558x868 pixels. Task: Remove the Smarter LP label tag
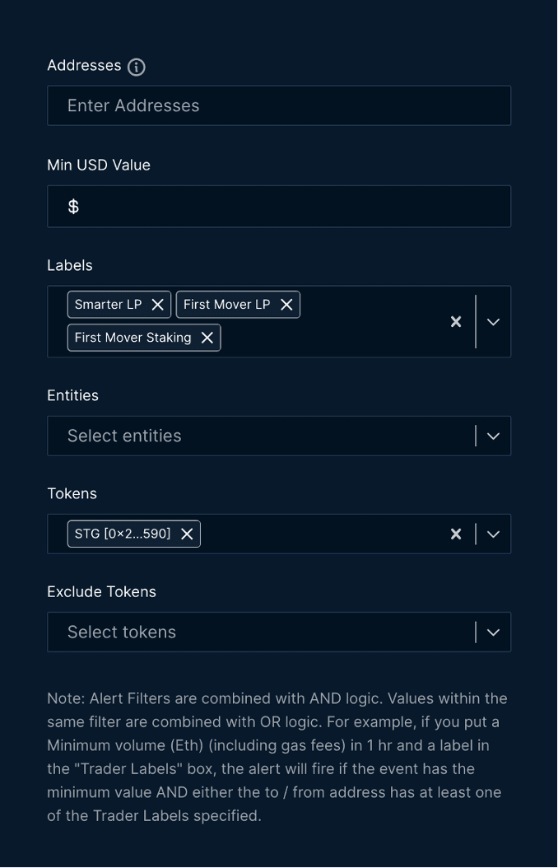(158, 305)
